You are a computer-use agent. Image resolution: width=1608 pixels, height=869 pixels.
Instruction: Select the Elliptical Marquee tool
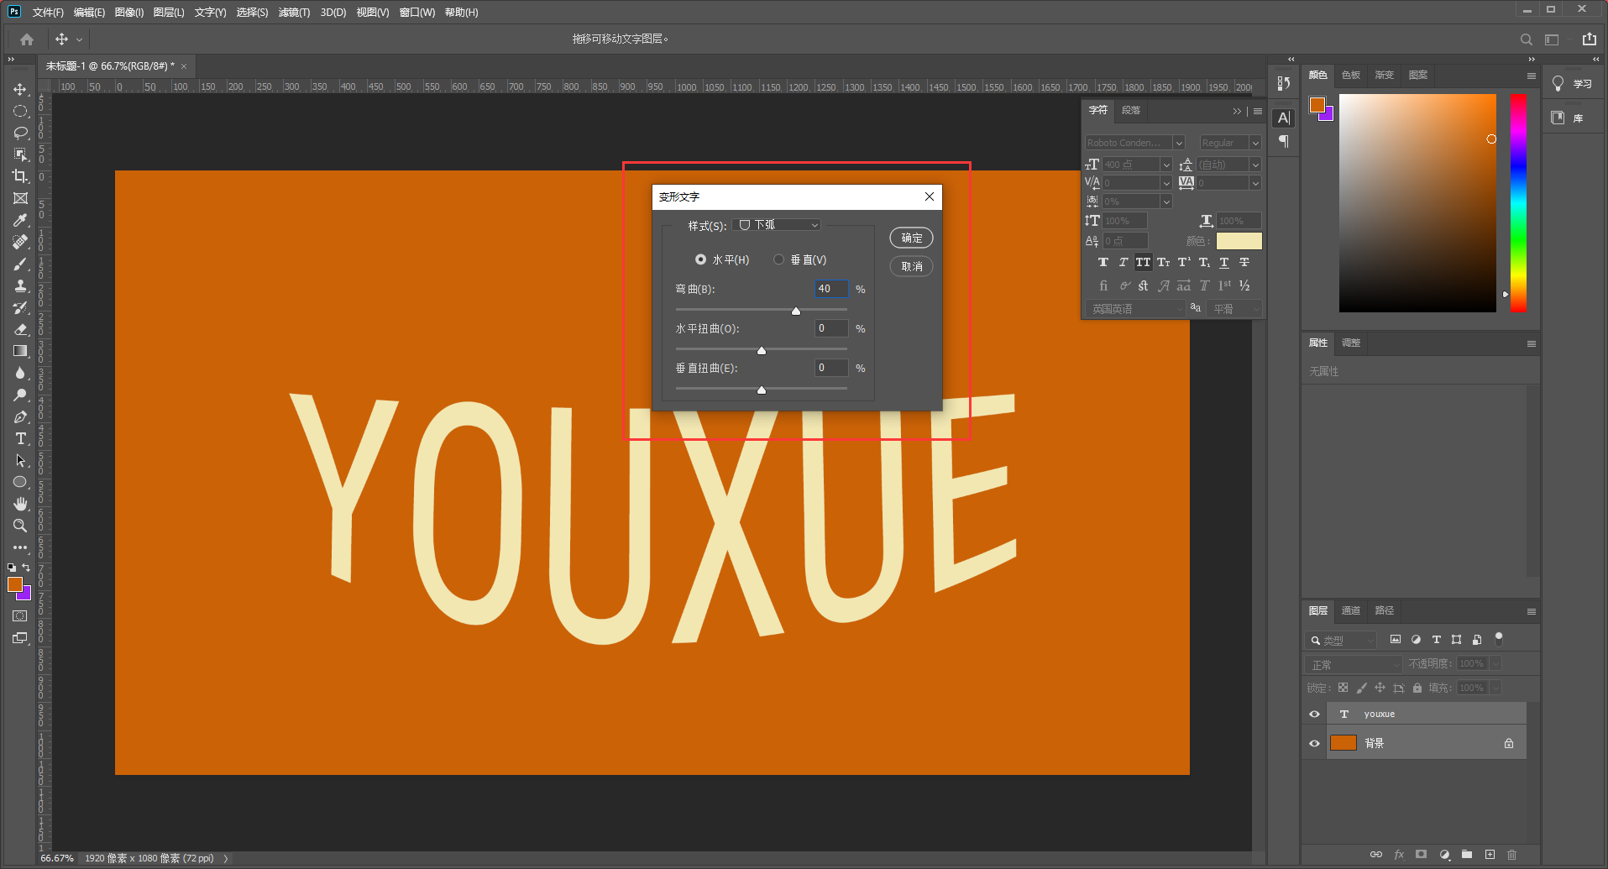(x=20, y=111)
